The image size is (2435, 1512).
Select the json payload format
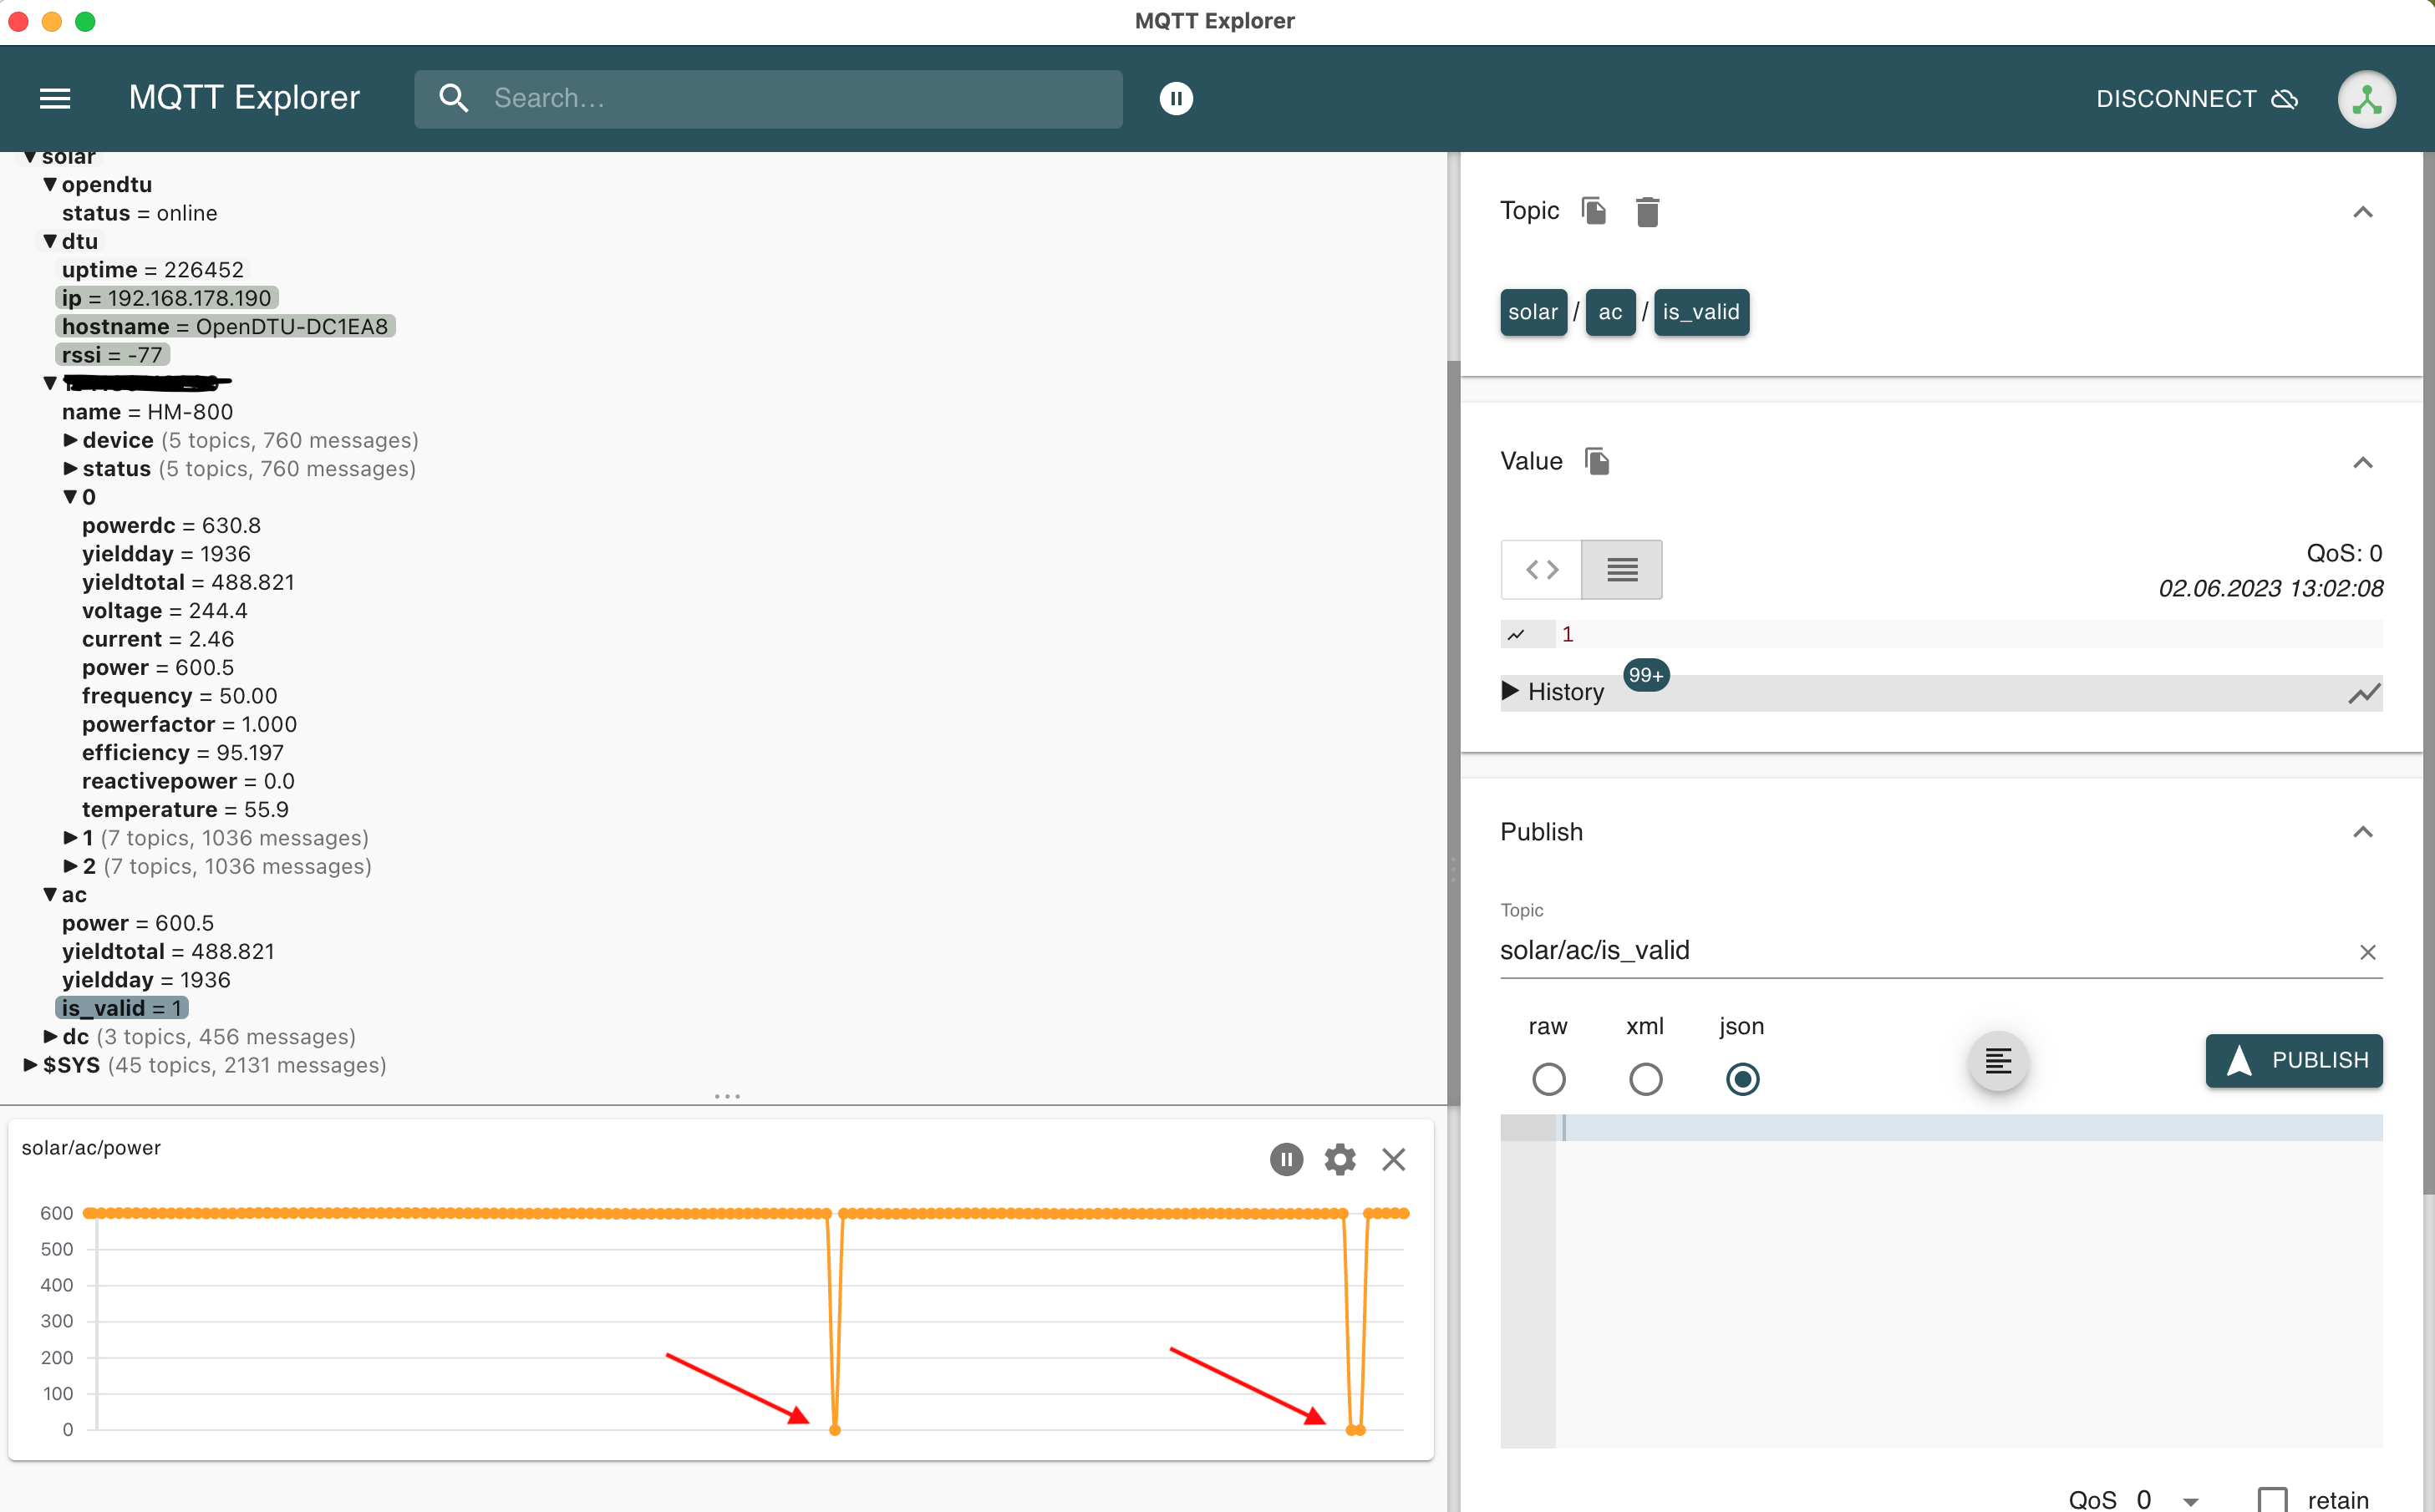coord(1742,1079)
